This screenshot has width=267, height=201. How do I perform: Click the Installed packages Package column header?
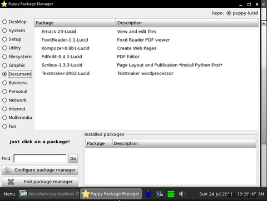coord(98,143)
